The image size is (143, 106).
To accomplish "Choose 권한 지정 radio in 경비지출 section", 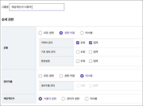I will [x=61, y=76].
